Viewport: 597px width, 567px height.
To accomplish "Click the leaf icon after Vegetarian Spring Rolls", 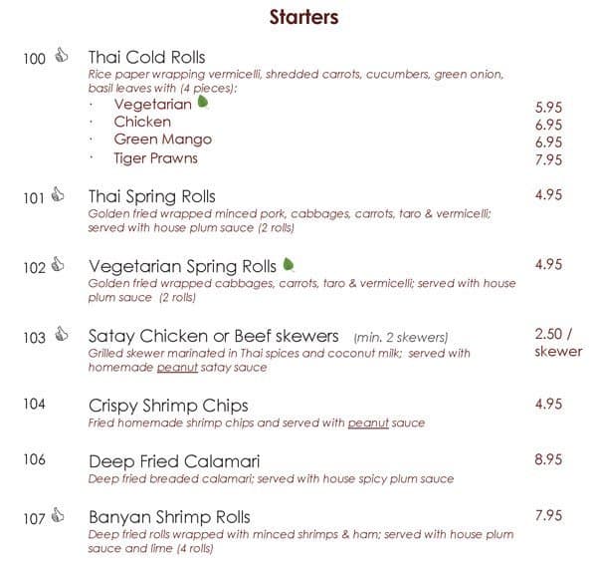I will (x=289, y=264).
